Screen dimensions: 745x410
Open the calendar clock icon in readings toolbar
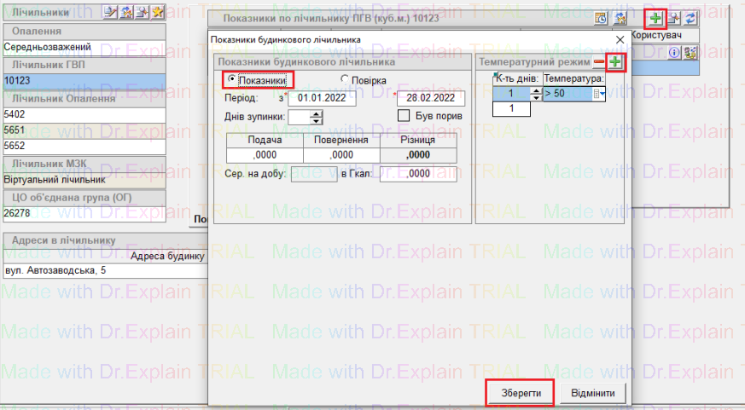coord(600,18)
